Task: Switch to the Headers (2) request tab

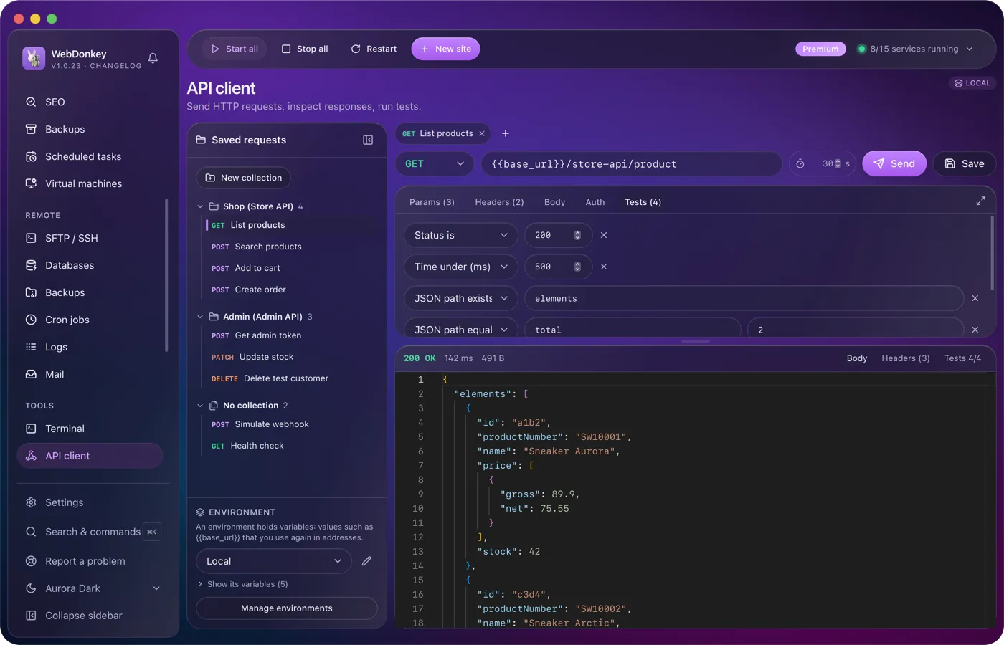Action: click(499, 202)
